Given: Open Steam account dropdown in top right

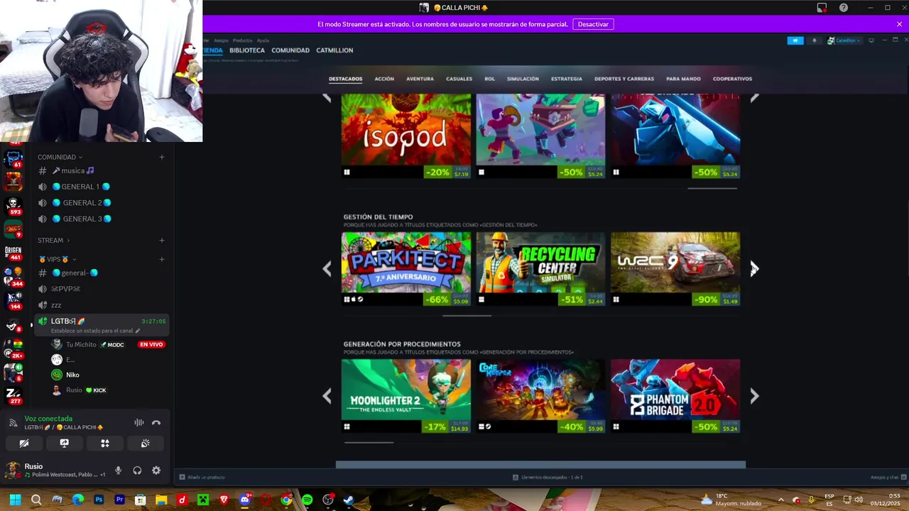Looking at the screenshot, I should coord(844,40).
